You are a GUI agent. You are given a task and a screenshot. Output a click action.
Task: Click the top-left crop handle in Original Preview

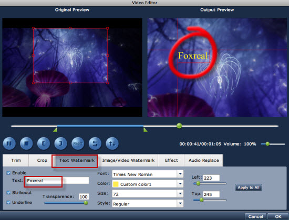click(x=33, y=28)
